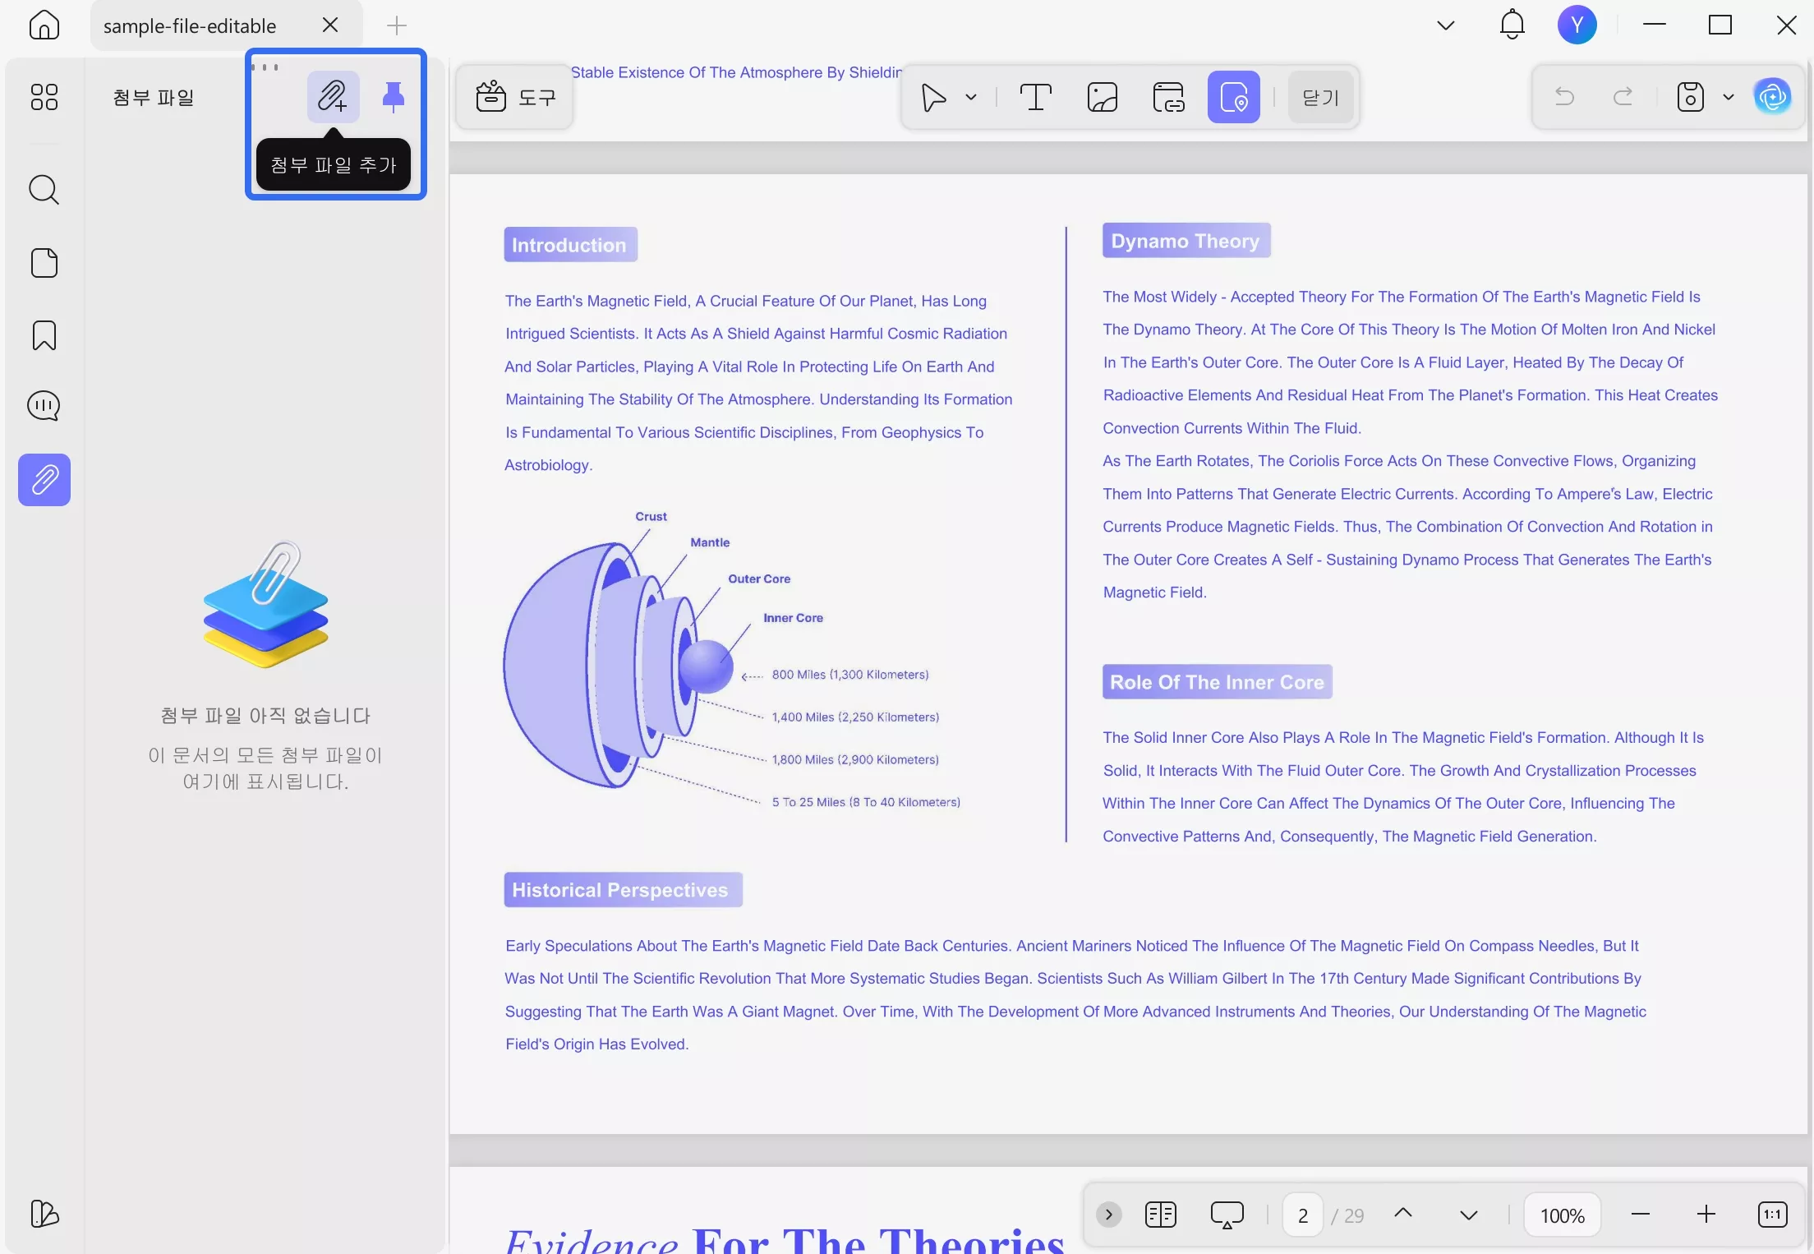This screenshot has width=1814, height=1254.
Task: Expand the save options dropdown arrow
Action: click(1729, 97)
